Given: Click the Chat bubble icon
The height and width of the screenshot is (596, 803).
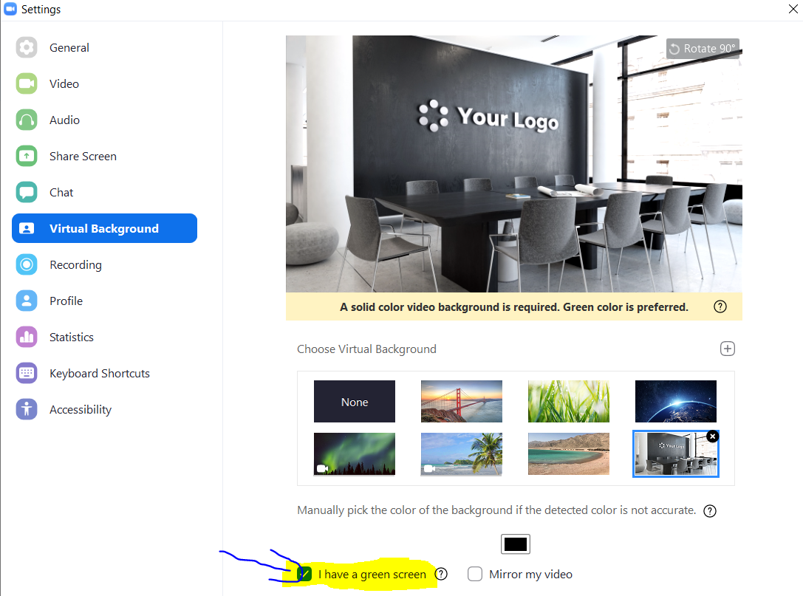Looking at the screenshot, I should [x=27, y=193].
